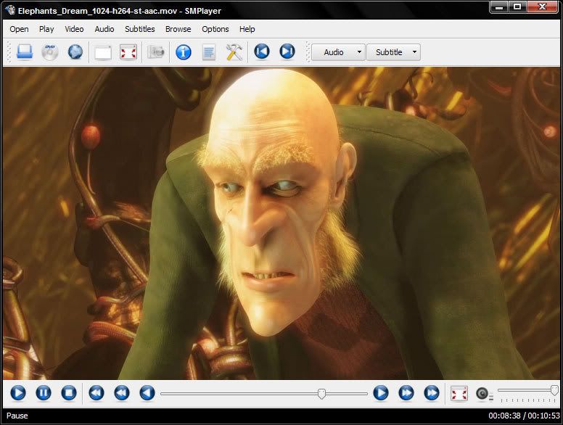Click the video seek slider handle

pyautogui.click(x=321, y=393)
